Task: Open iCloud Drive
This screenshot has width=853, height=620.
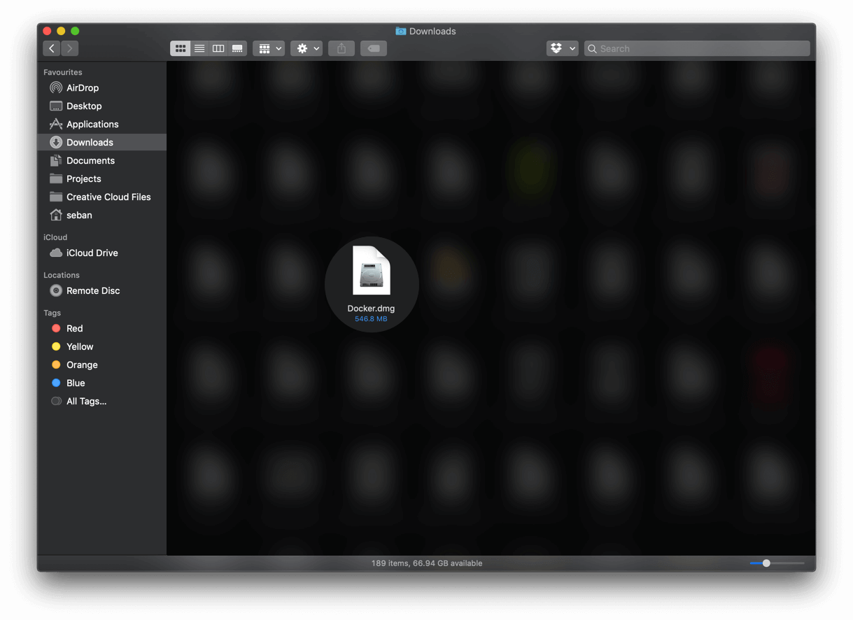Action: (101, 253)
